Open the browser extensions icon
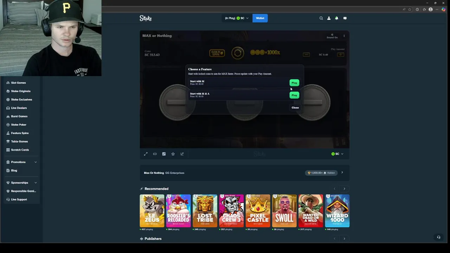 [417, 9]
